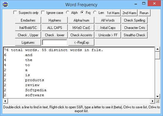This screenshot has height=116, width=163.
Task: Select the Frq sort radio button
Action: coord(82,13)
